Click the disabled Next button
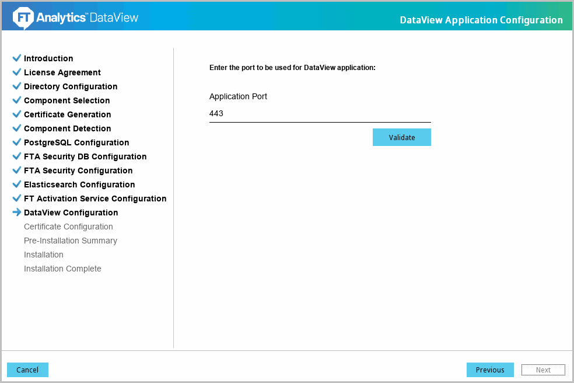The width and height of the screenshot is (574, 383). pos(543,370)
